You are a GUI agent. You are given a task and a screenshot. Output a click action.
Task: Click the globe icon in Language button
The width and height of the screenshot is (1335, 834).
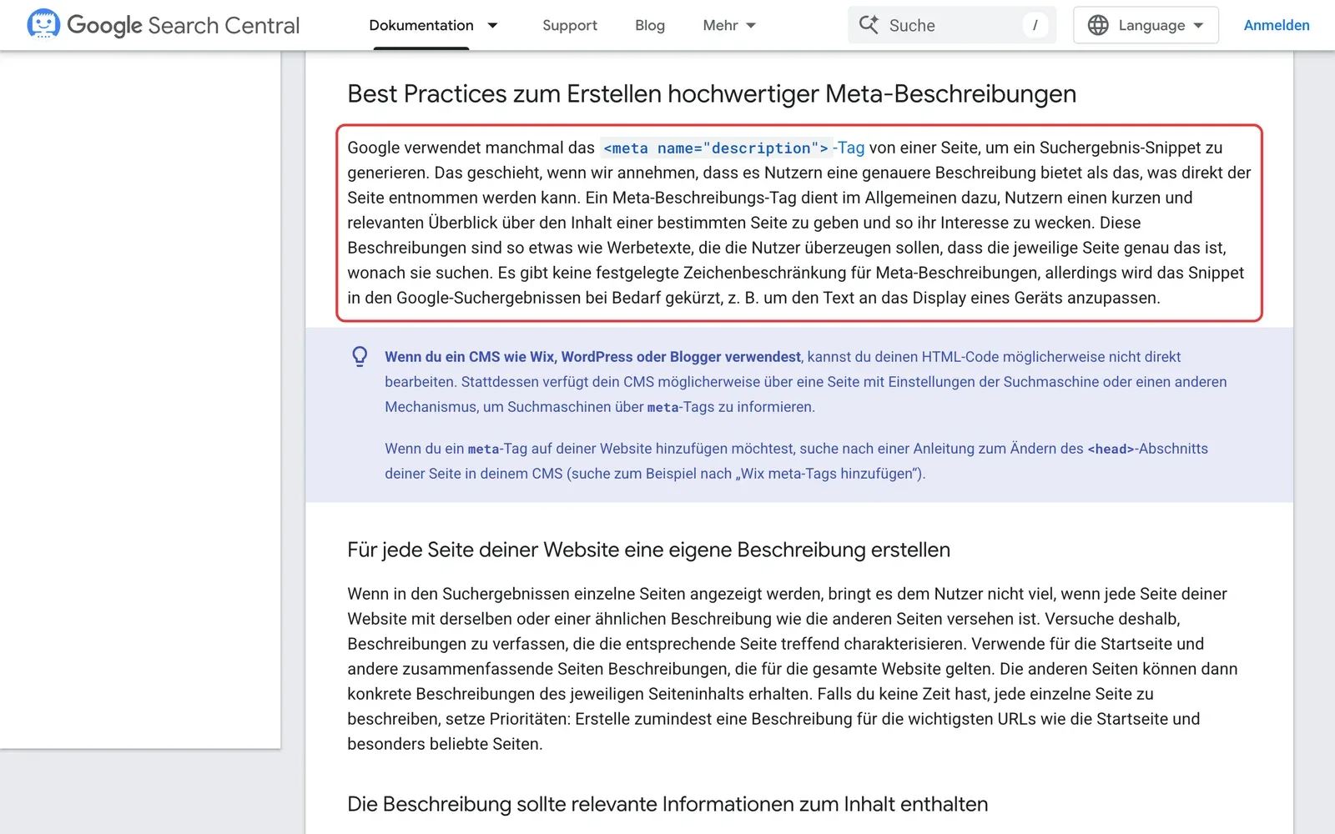[1098, 25]
